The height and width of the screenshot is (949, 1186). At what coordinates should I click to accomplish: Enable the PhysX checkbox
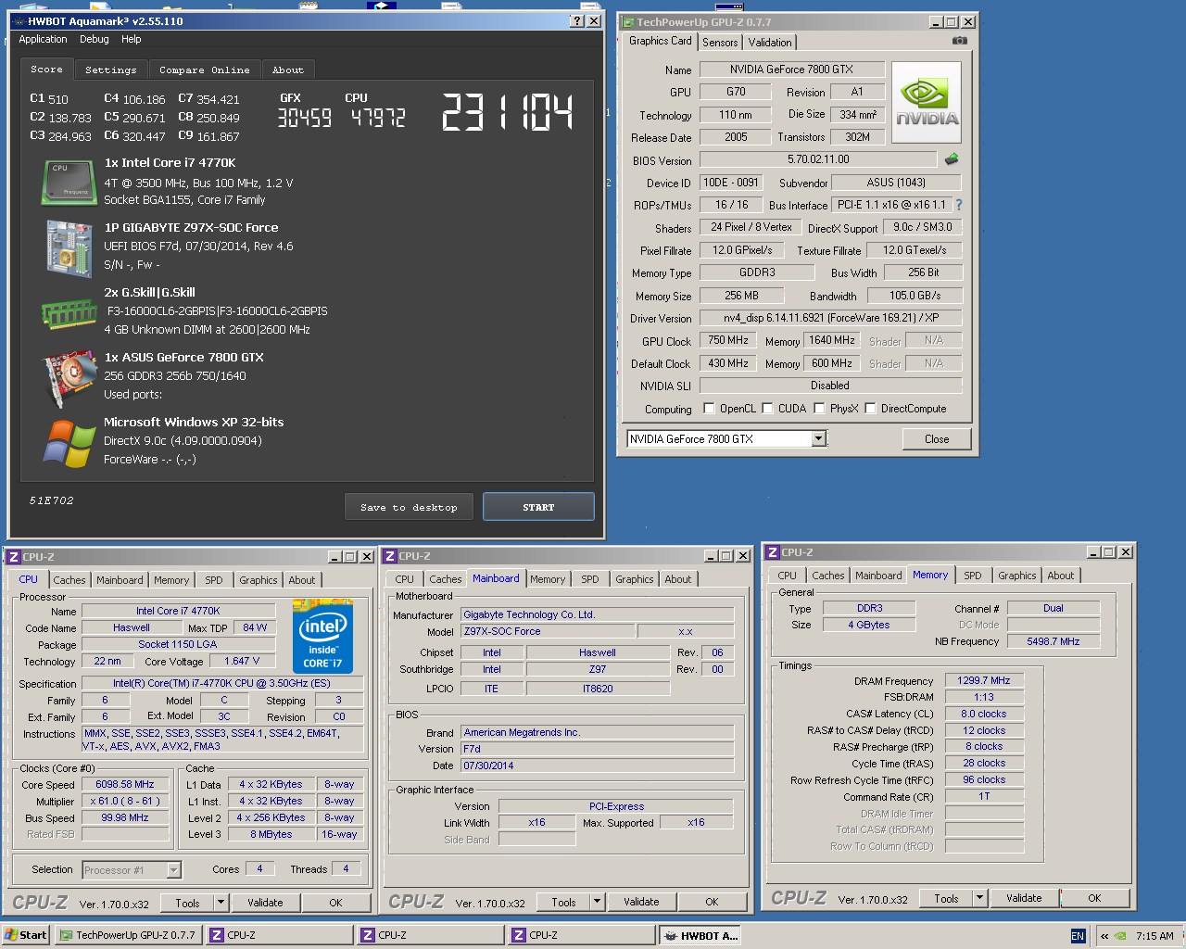(x=819, y=408)
